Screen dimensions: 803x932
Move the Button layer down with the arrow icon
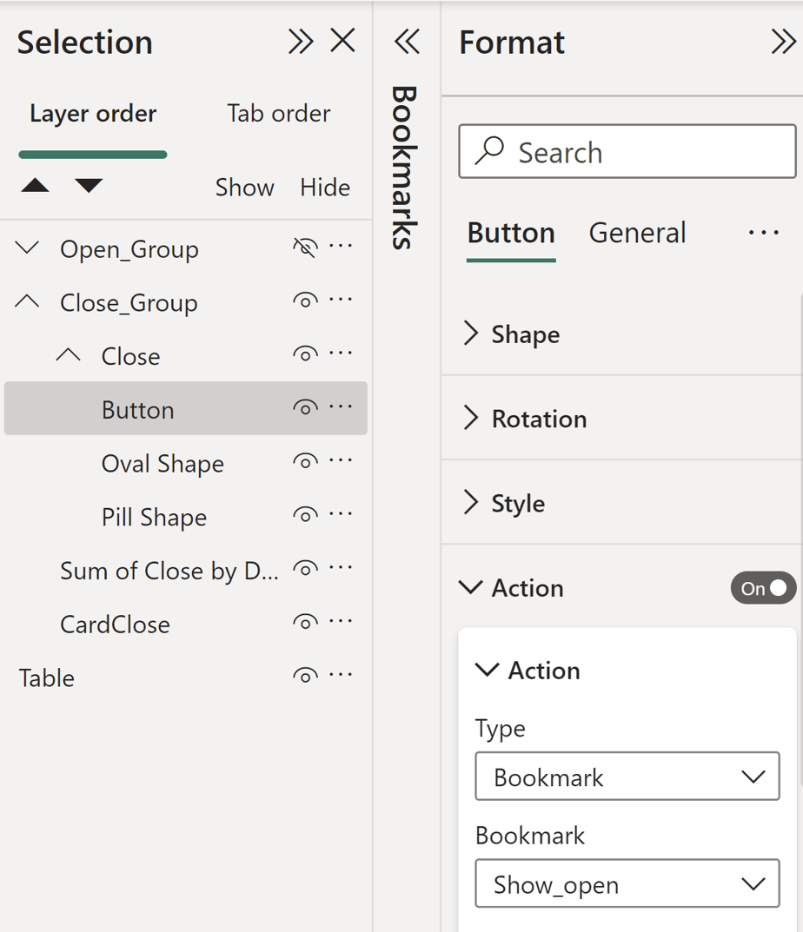(90, 185)
